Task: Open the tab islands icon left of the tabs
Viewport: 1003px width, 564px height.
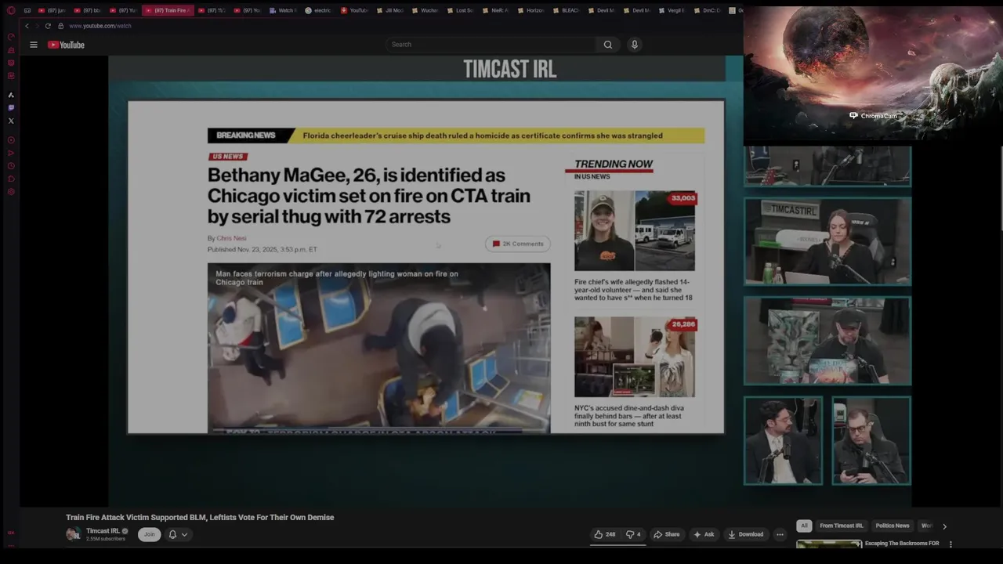Action: pyautogui.click(x=27, y=10)
